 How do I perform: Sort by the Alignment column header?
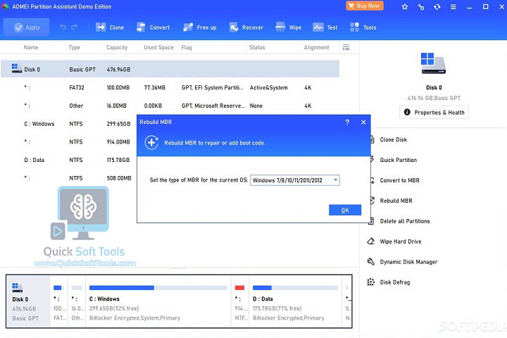(x=316, y=47)
